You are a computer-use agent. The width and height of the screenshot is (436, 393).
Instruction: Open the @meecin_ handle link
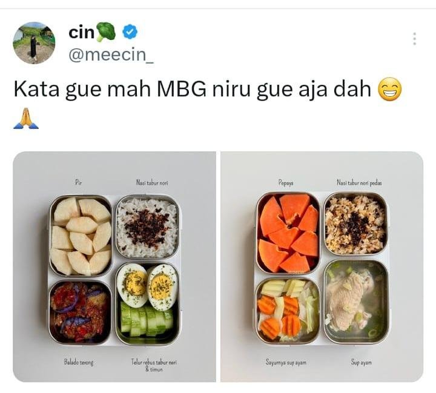coord(111,54)
